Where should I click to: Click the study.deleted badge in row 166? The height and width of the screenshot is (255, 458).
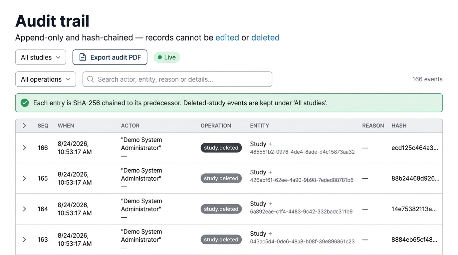point(221,148)
